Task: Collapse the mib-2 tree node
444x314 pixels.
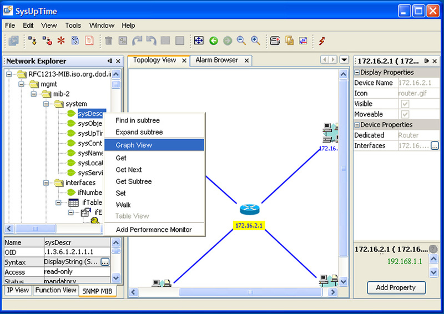Action: (x=34, y=94)
